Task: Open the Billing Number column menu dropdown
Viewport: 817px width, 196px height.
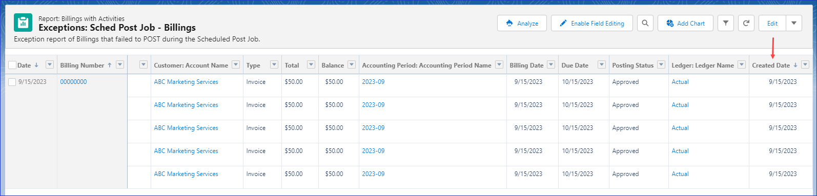Action: (120, 64)
